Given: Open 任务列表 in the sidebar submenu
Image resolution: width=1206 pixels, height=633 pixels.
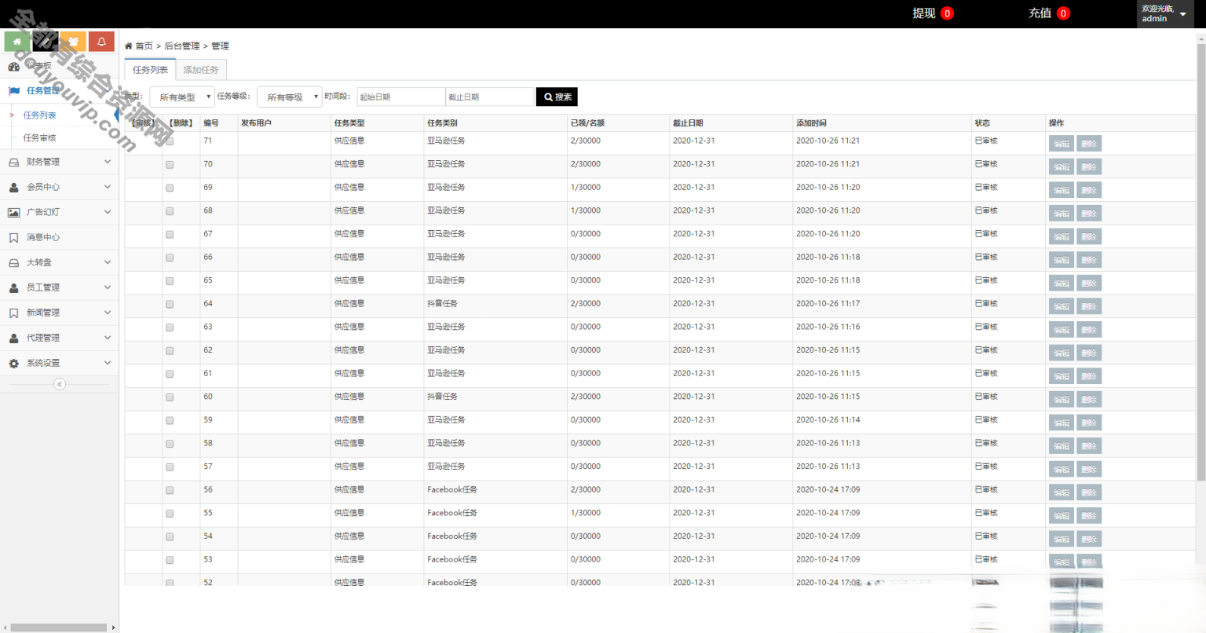Looking at the screenshot, I should click(x=40, y=115).
